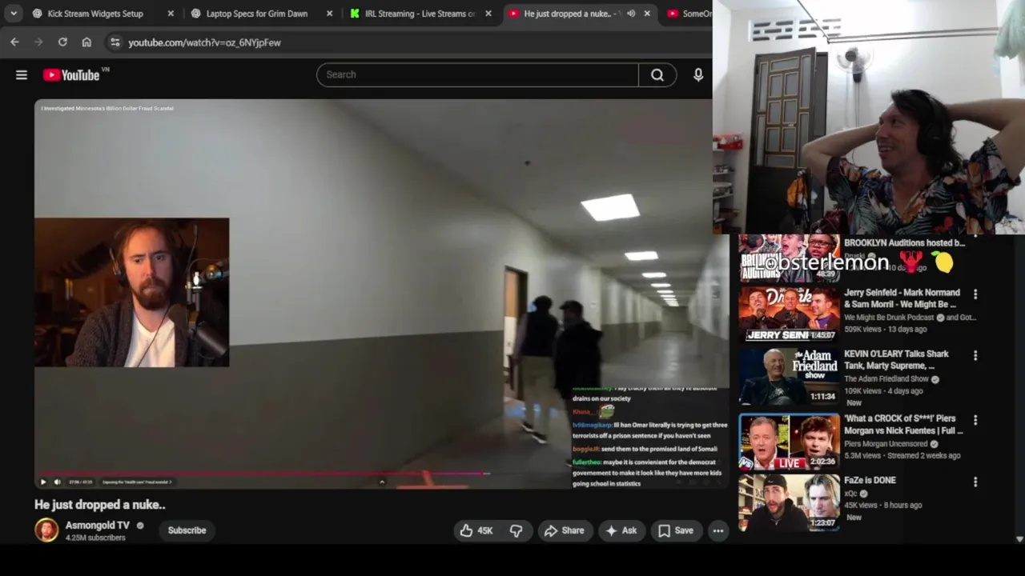Start voice search with microphone icon
This screenshot has width=1025, height=576.
tap(698, 74)
